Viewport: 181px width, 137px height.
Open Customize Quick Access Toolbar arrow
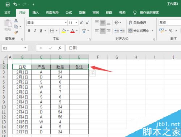pos(33,5)
